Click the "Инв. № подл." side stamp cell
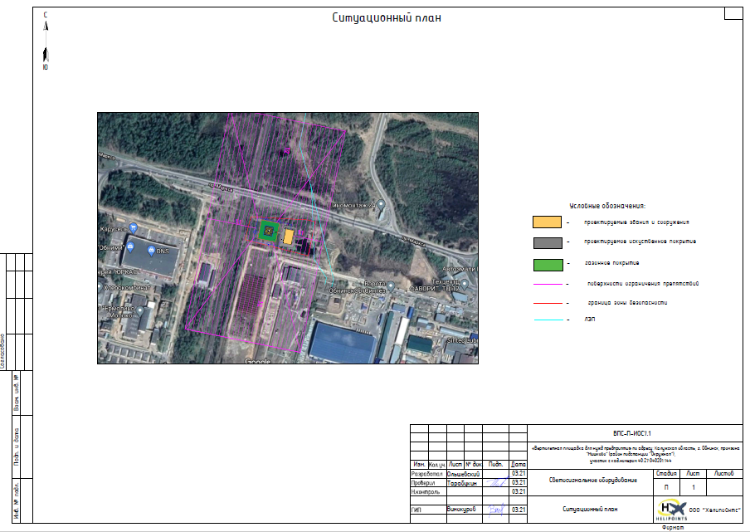750x532 pixels. 17,501
